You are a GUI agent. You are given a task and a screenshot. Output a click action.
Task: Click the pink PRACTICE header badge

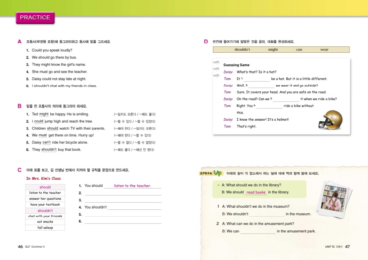[35, 18]
